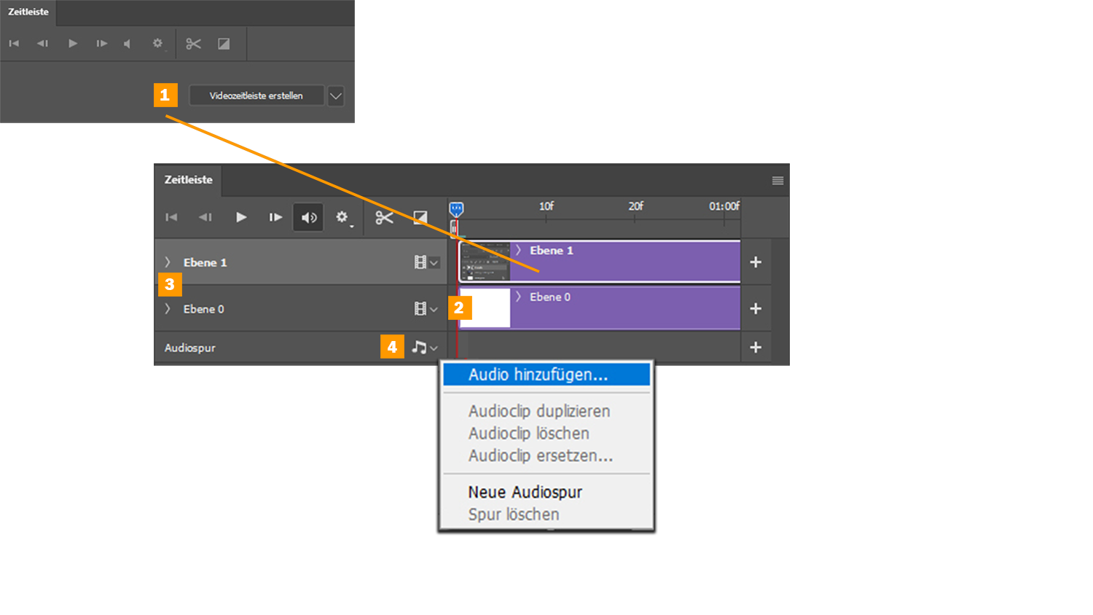Open the dropdown next to Videozeitleiste erstellen
1093x615 pixels.
[x=335, y=95]
